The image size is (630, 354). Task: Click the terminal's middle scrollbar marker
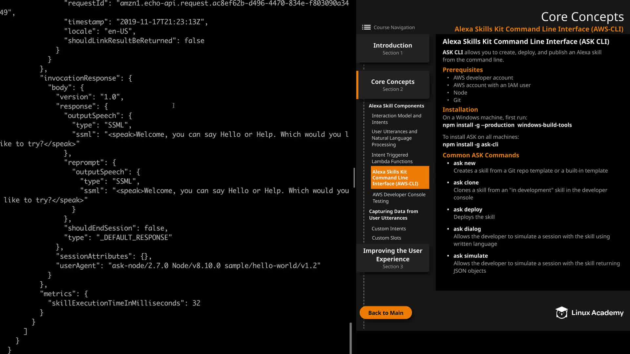click(354, 177)
